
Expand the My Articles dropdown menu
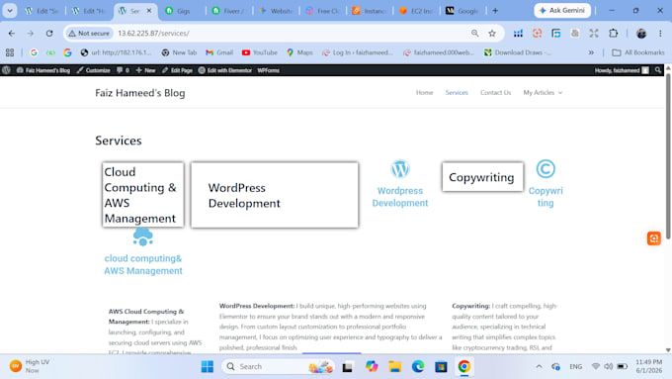tap(543, 93)
